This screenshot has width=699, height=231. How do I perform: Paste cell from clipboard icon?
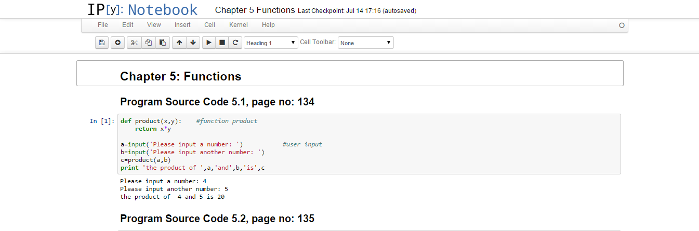click(x=163, y=43)
